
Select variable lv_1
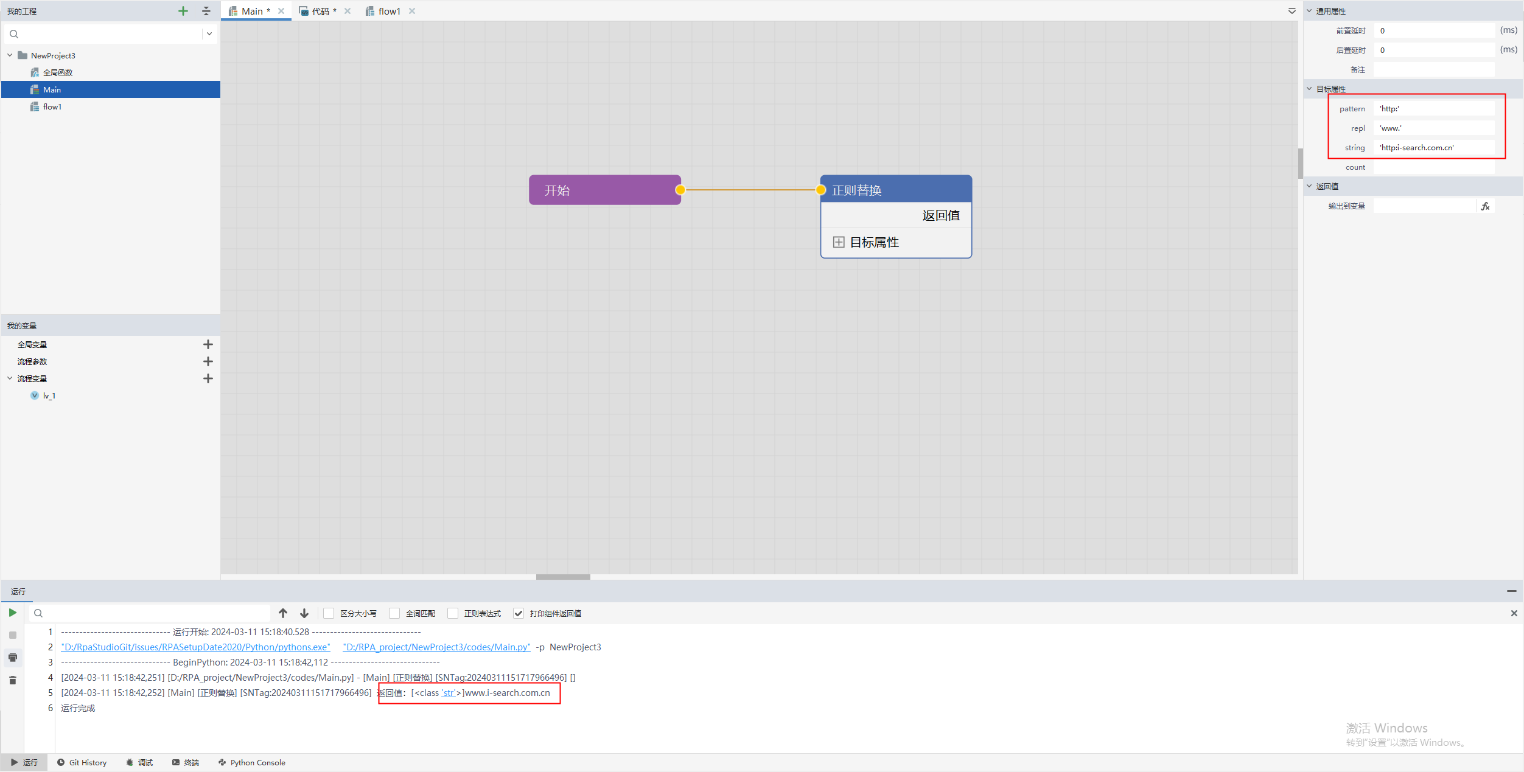49,395
